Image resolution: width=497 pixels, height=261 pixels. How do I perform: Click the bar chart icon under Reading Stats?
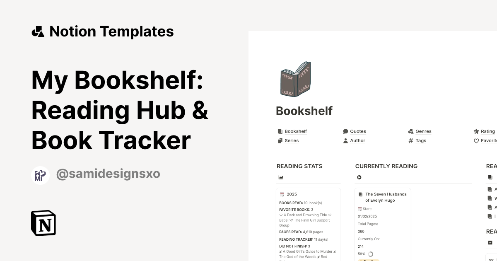tap(281, 177)
